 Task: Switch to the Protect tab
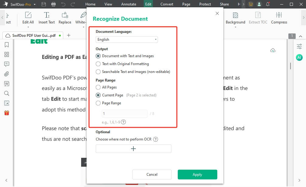tap(205, 4)
